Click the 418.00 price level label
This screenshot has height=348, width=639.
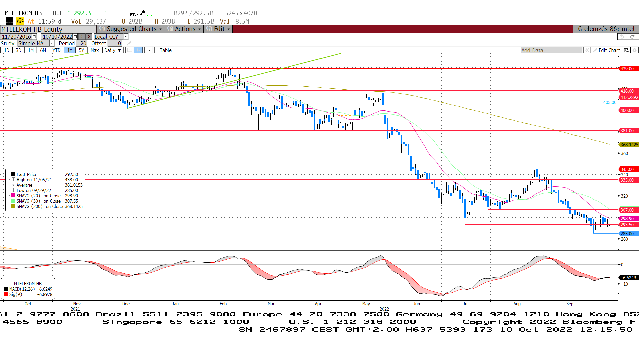[x=629, y=91]
